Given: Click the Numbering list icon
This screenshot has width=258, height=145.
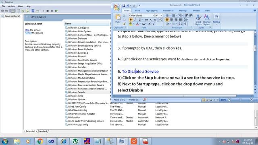Looking at the screenshot, I should (174, 15).
